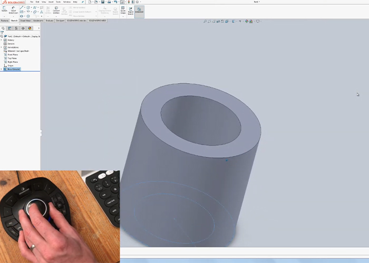This screenshot has width=369, height=263.
Task: Switch to the Sheet Metal tab
Action: point(25,21)
